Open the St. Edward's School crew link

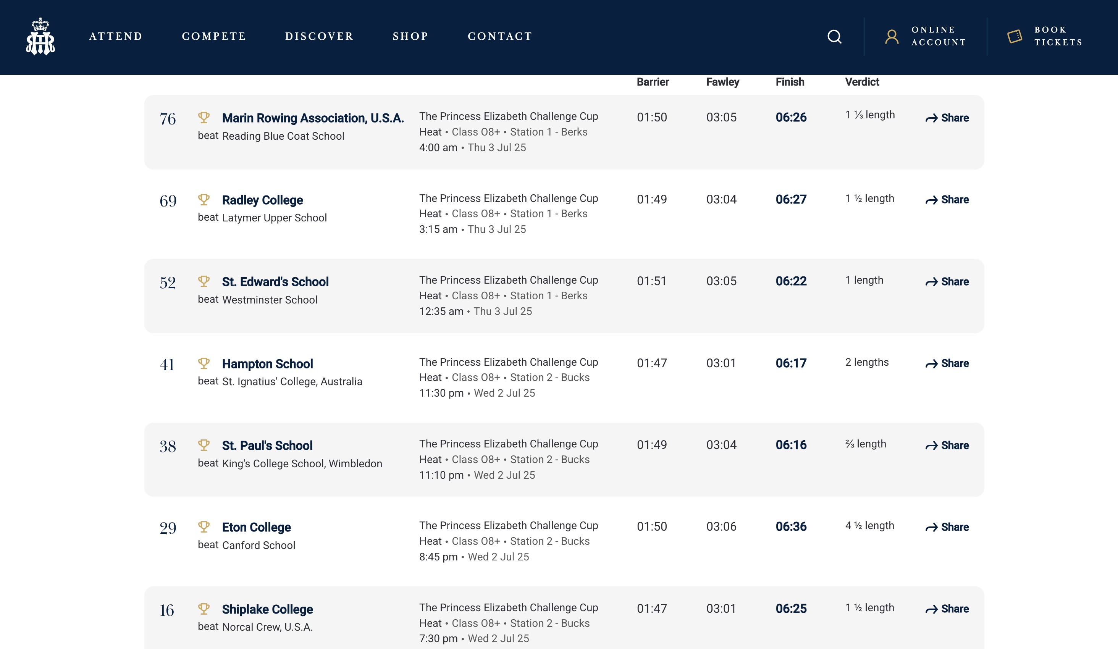275,282
